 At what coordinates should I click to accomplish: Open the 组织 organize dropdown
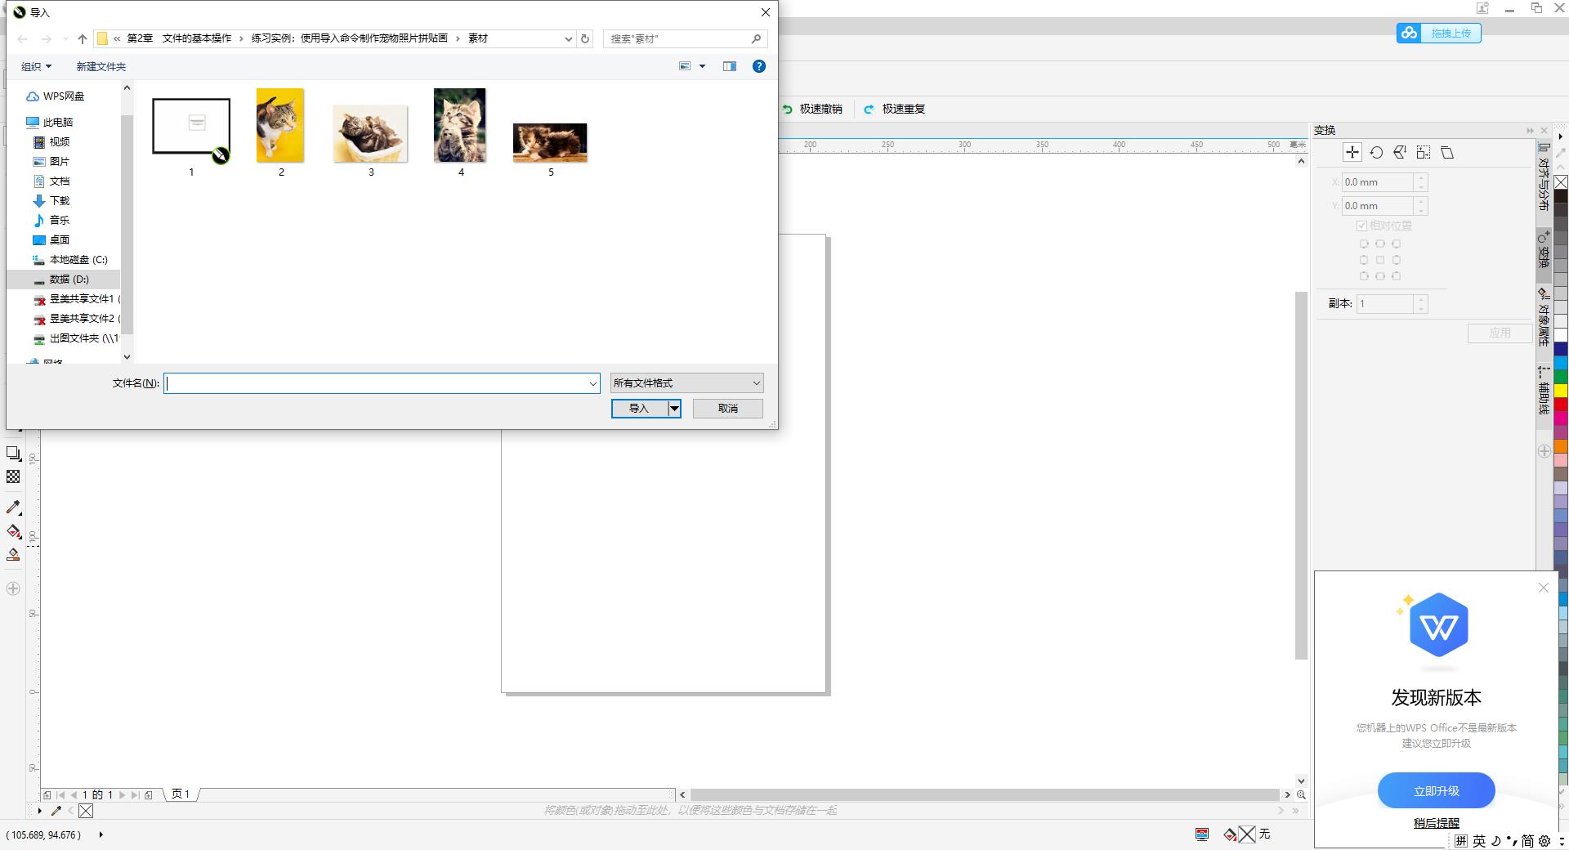(36, 66)
